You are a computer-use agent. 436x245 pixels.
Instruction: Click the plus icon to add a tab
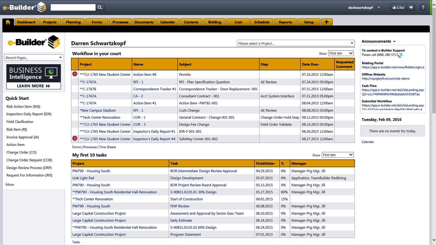pos(327,22)
